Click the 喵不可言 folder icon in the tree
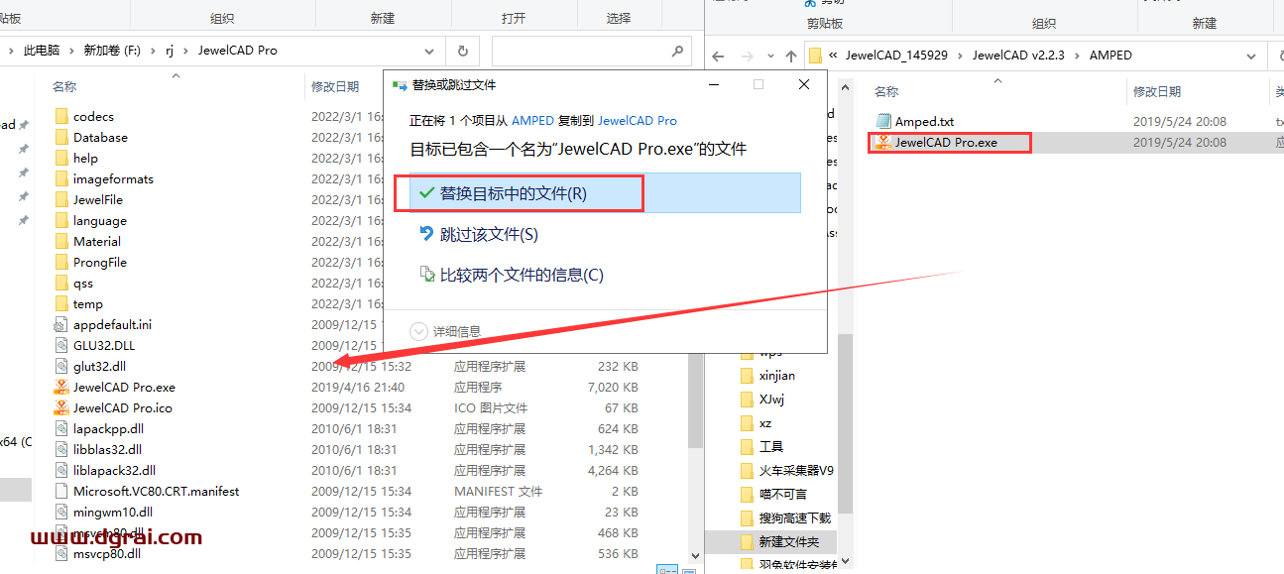 click(748, 494)
